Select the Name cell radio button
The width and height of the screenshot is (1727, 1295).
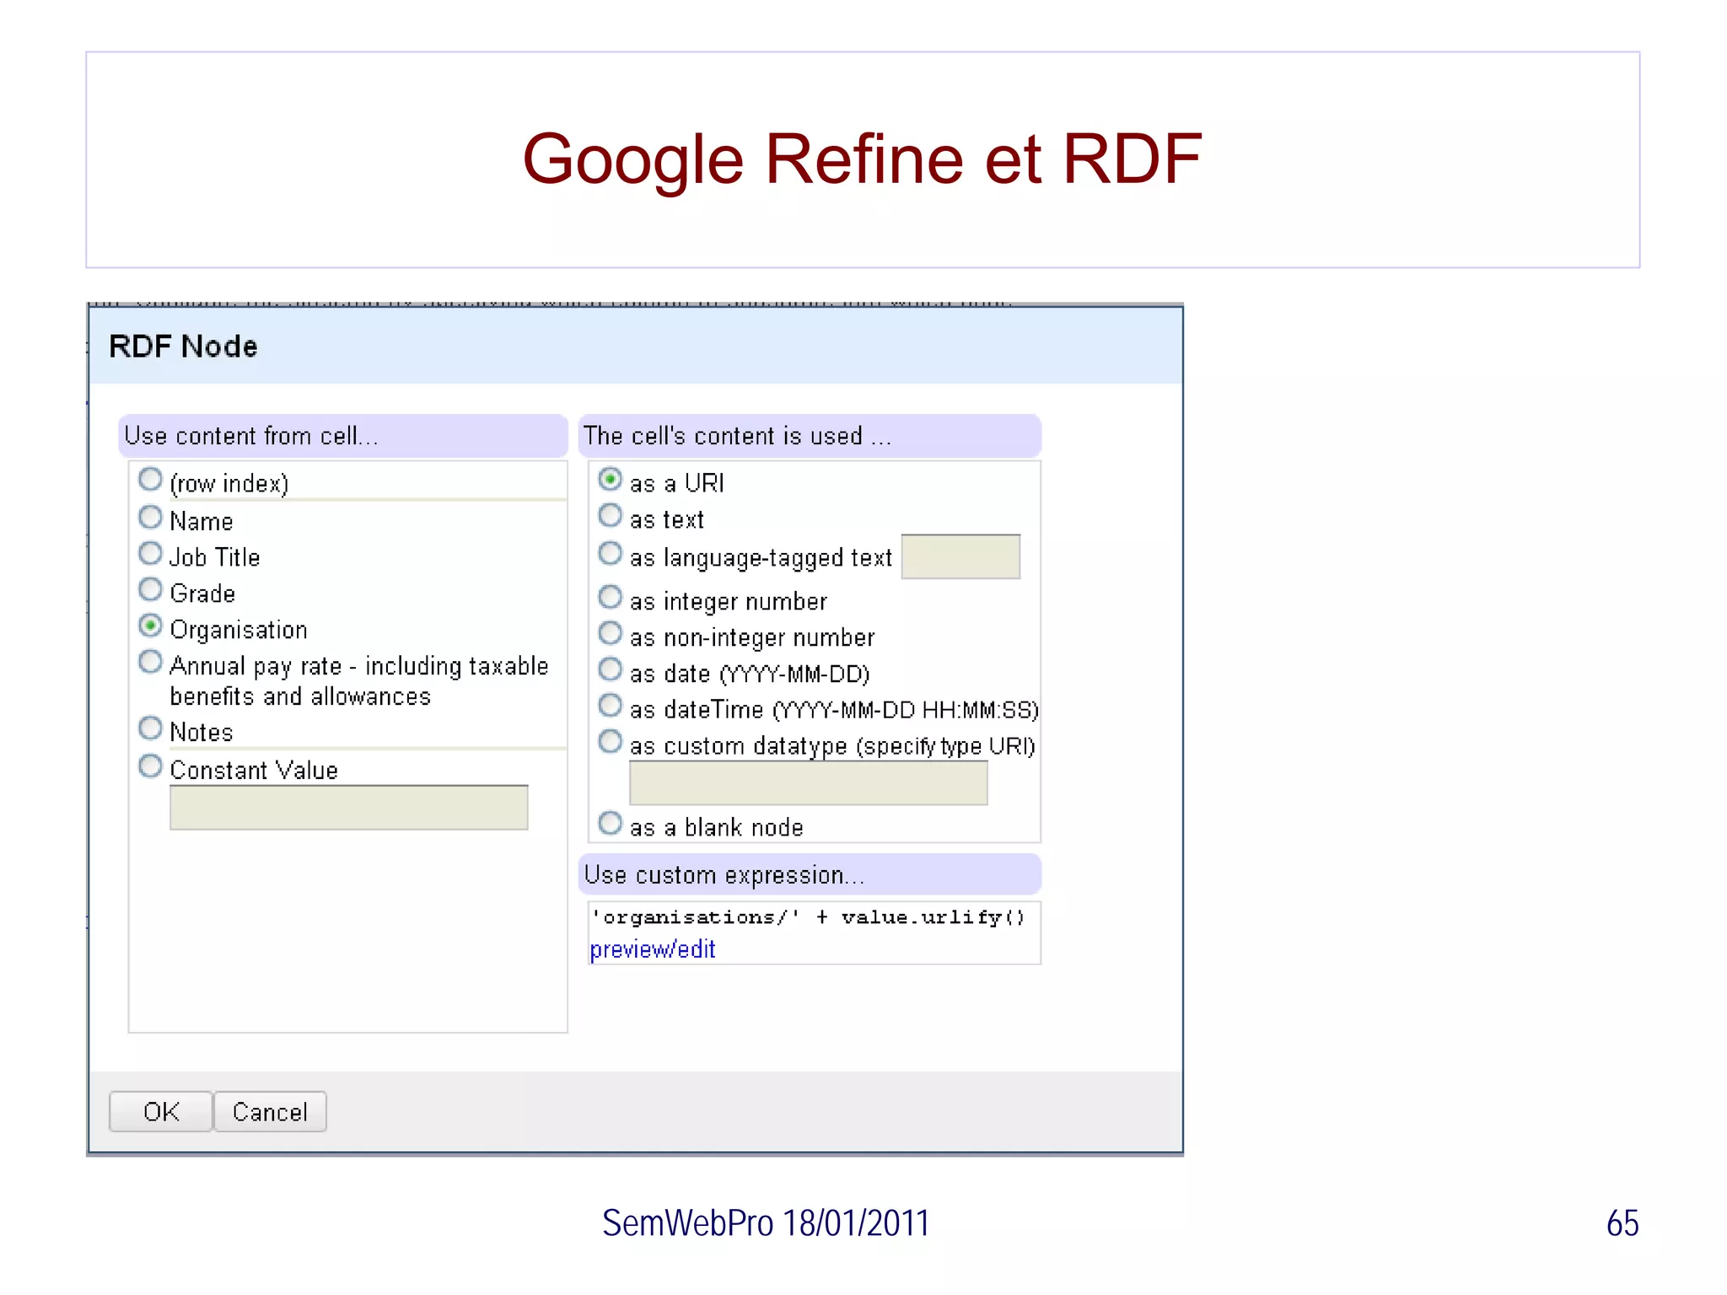[x=150, y=517]
